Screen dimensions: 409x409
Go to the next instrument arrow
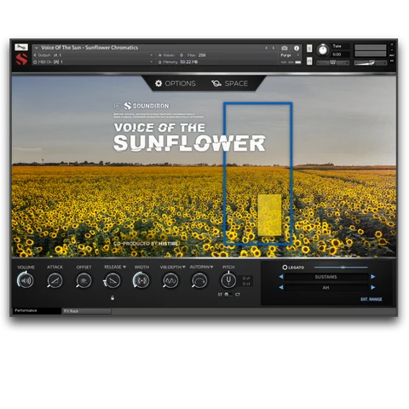click(274, 49)
